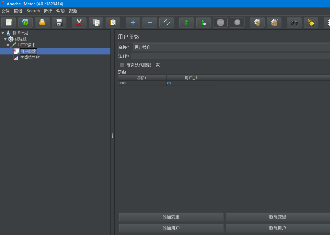This screenshot has width=330, height=235.
Task: Open the 选项 menu
Action: click(x=61, y=11)
